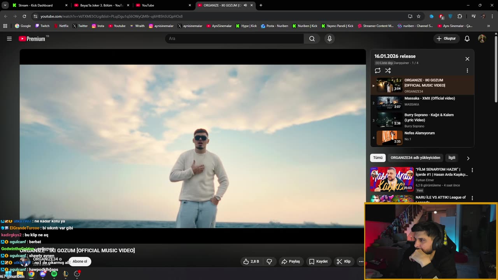The image size is (498, 280).
Task: Play Burry Soprano - Kağıt & Kalem video
Action: point(422,120)
